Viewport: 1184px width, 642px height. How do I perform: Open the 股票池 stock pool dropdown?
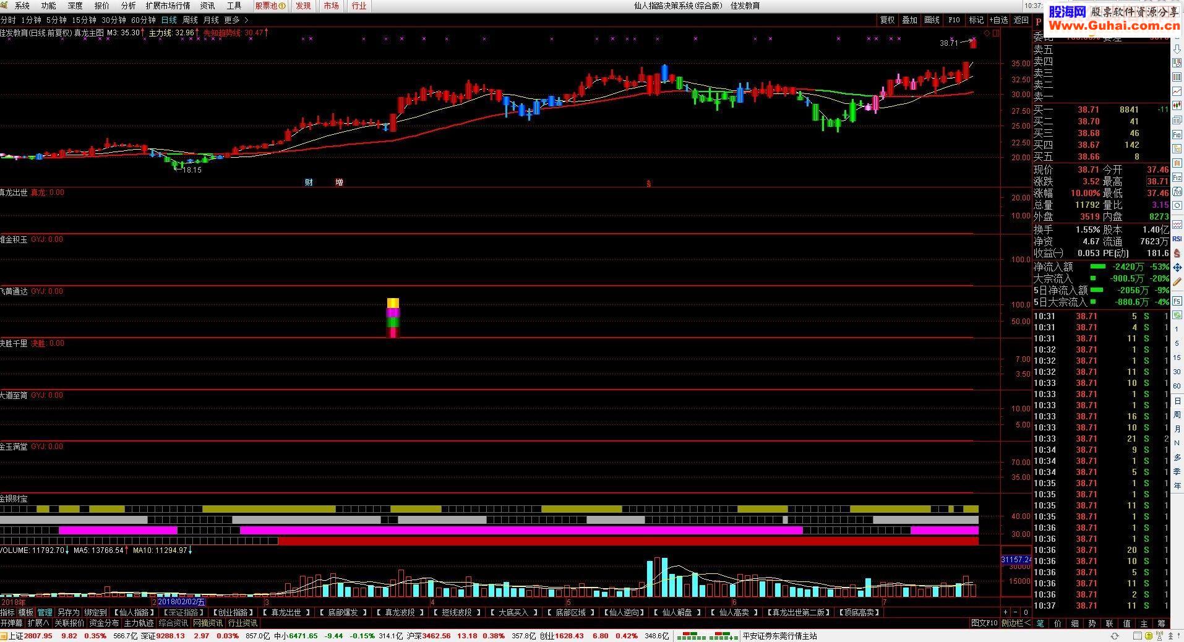(270, 6)
